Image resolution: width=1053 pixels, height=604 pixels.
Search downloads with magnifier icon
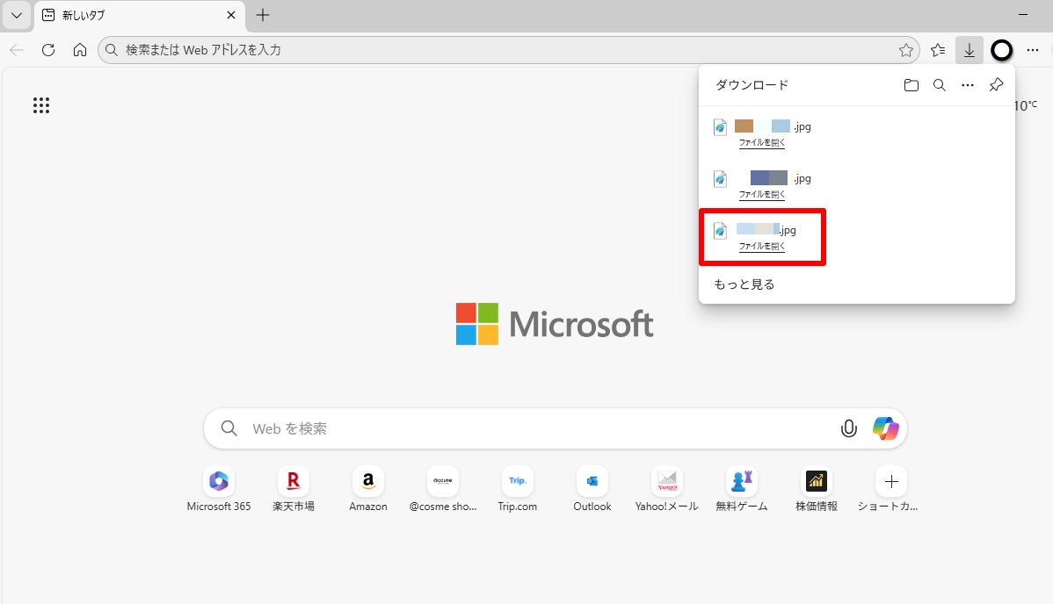coord(940,85)
